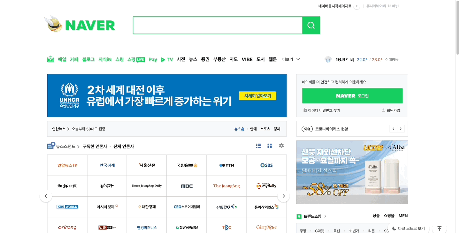Go to next newsstand page arrow
This screenshot has width=460, height=233.
coord(283,196)
